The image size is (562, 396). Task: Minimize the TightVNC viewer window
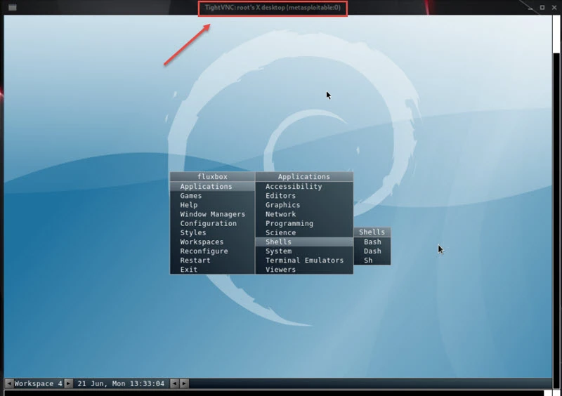point(530,7)
